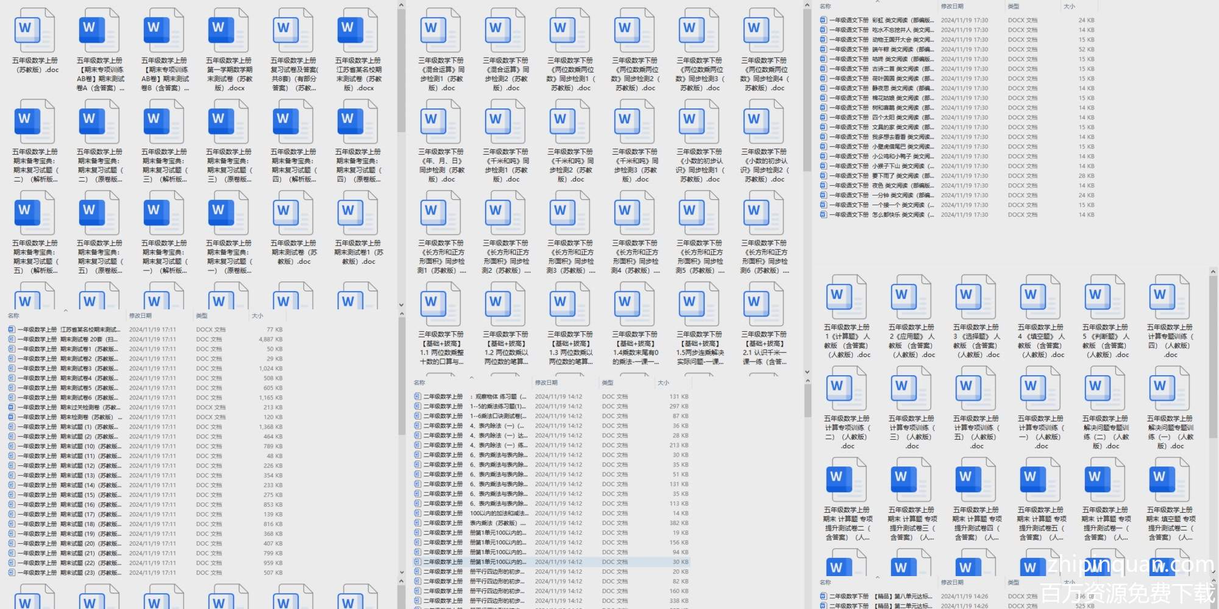The image size is (1219, 609).
Task: Open 五年级数学上册 期末测试卷1（苏教版）icon
Action: click(x=358, y=214)
